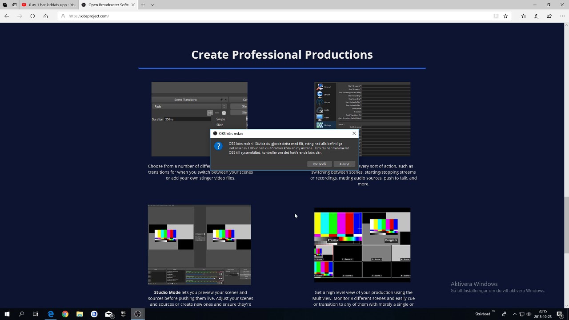Click 'Kör ändå' in the OBS dialog

tap(319, 164)
